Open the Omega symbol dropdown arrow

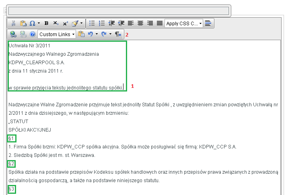(39, 23)
